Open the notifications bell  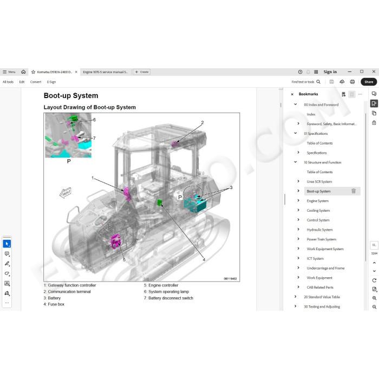[308, 72]
